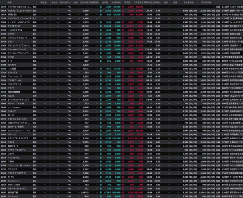Open the TalentX row name
243x198 pixels.
(15, 76)
